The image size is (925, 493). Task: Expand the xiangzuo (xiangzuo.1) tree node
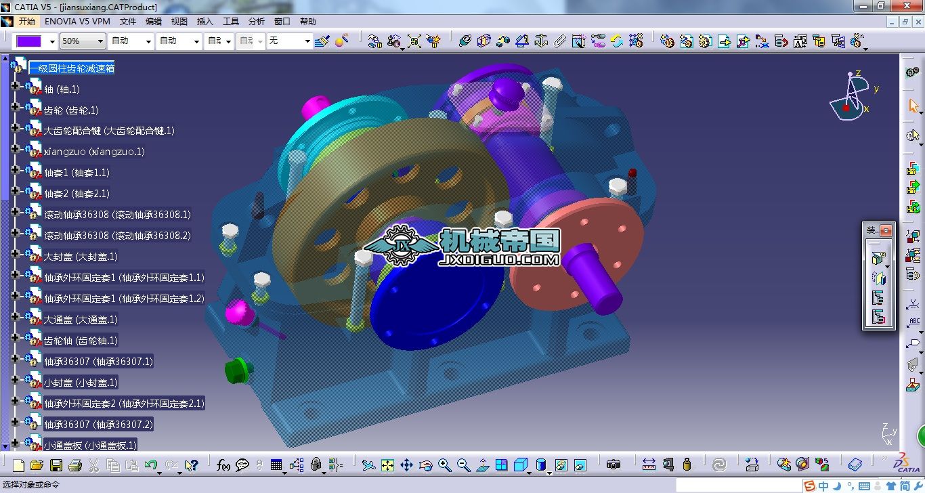[15, 152]
